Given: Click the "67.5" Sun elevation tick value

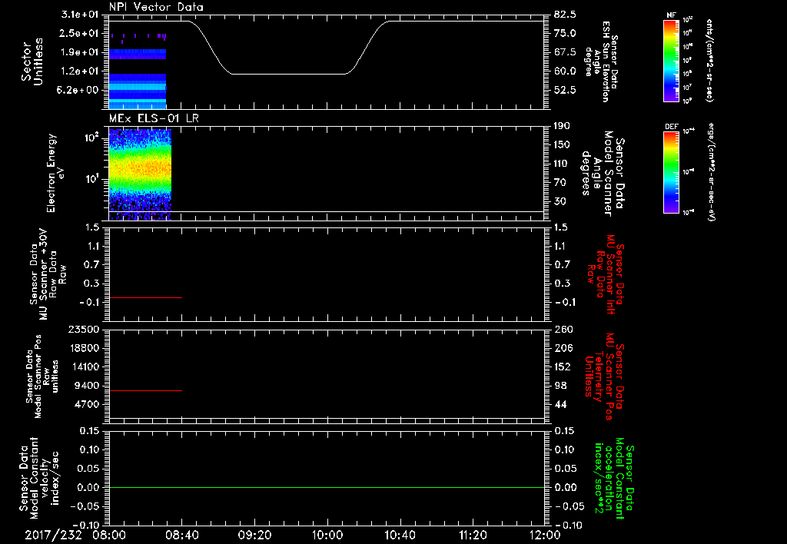Looking at the screenshot, I should coord(565,52).
